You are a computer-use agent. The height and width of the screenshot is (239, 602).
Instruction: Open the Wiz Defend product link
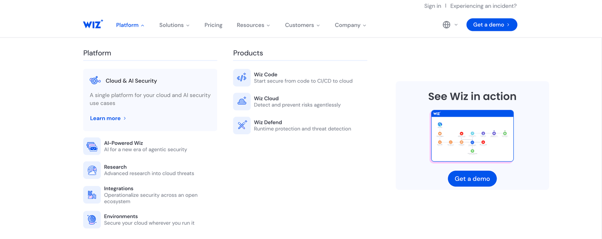[268, 122]
